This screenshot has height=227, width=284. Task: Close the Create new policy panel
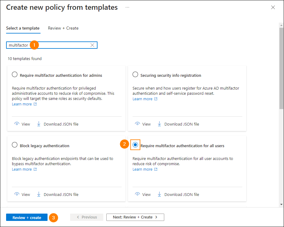273,7
